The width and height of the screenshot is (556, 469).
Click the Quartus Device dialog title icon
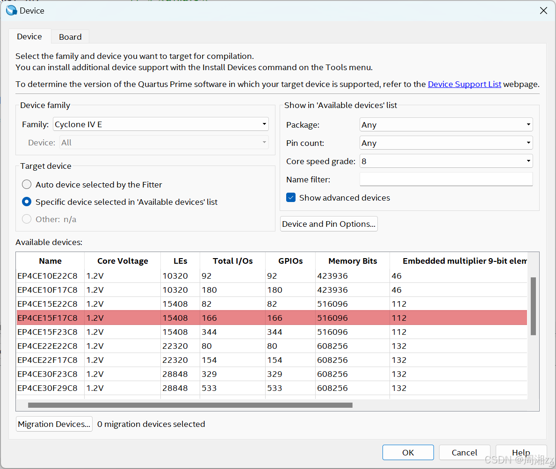pyautogui.click(x=11, y=11)
